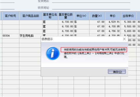Click the 确定(O) button in dialog
140x97 pixels.
tap(117, 72)
